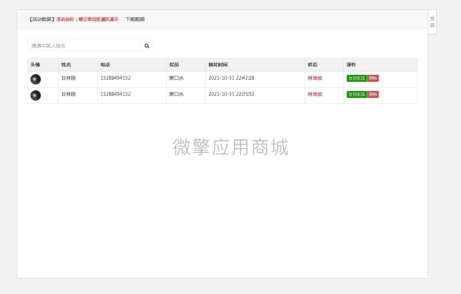Viewport: 461px width, 294px height.
Task: Click the winner name 甘林刚 in row one
Action: click(x=68, y=78)
